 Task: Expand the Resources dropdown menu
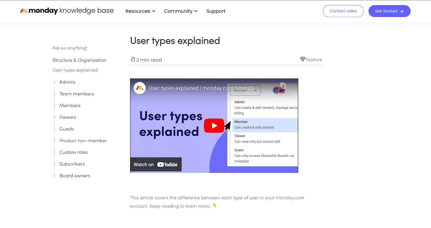[x=140, y=11]
